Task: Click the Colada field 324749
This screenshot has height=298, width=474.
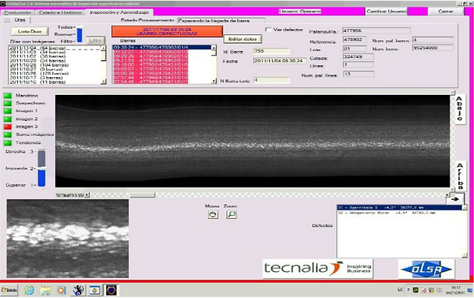Action: 358,56
